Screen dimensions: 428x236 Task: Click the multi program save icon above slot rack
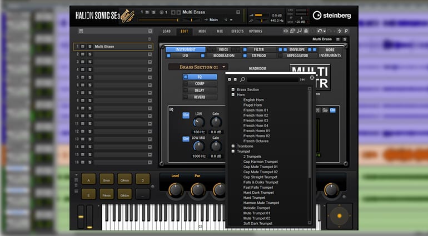81,31
